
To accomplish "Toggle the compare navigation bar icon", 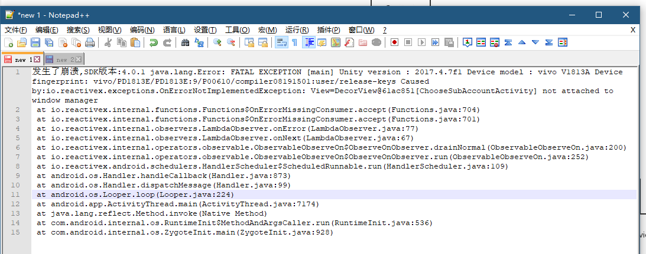I will point(562,42).
